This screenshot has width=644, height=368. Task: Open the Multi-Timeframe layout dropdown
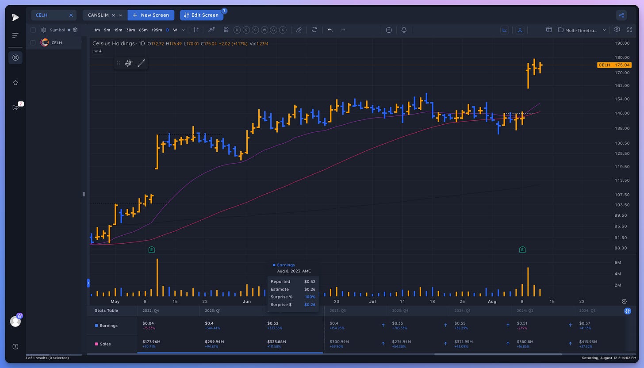[582, 30]
